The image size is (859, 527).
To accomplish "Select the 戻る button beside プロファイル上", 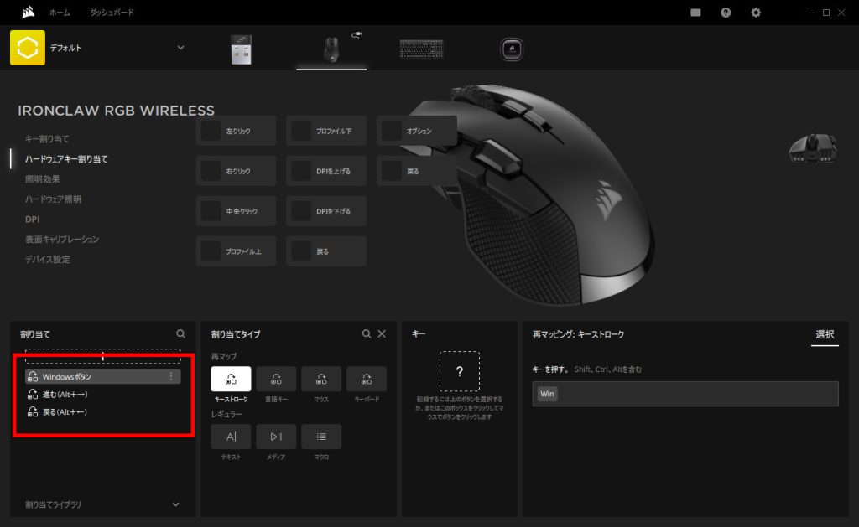I will (x=326, y=251).
